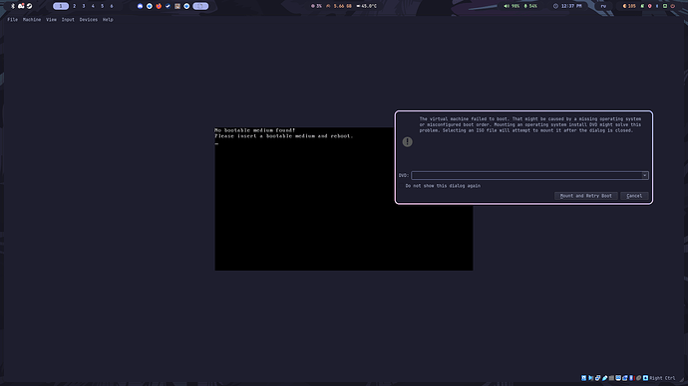This screenshot has height=386, width=688.
Task: Click the Steam tray icon
Action: (29, 6)
